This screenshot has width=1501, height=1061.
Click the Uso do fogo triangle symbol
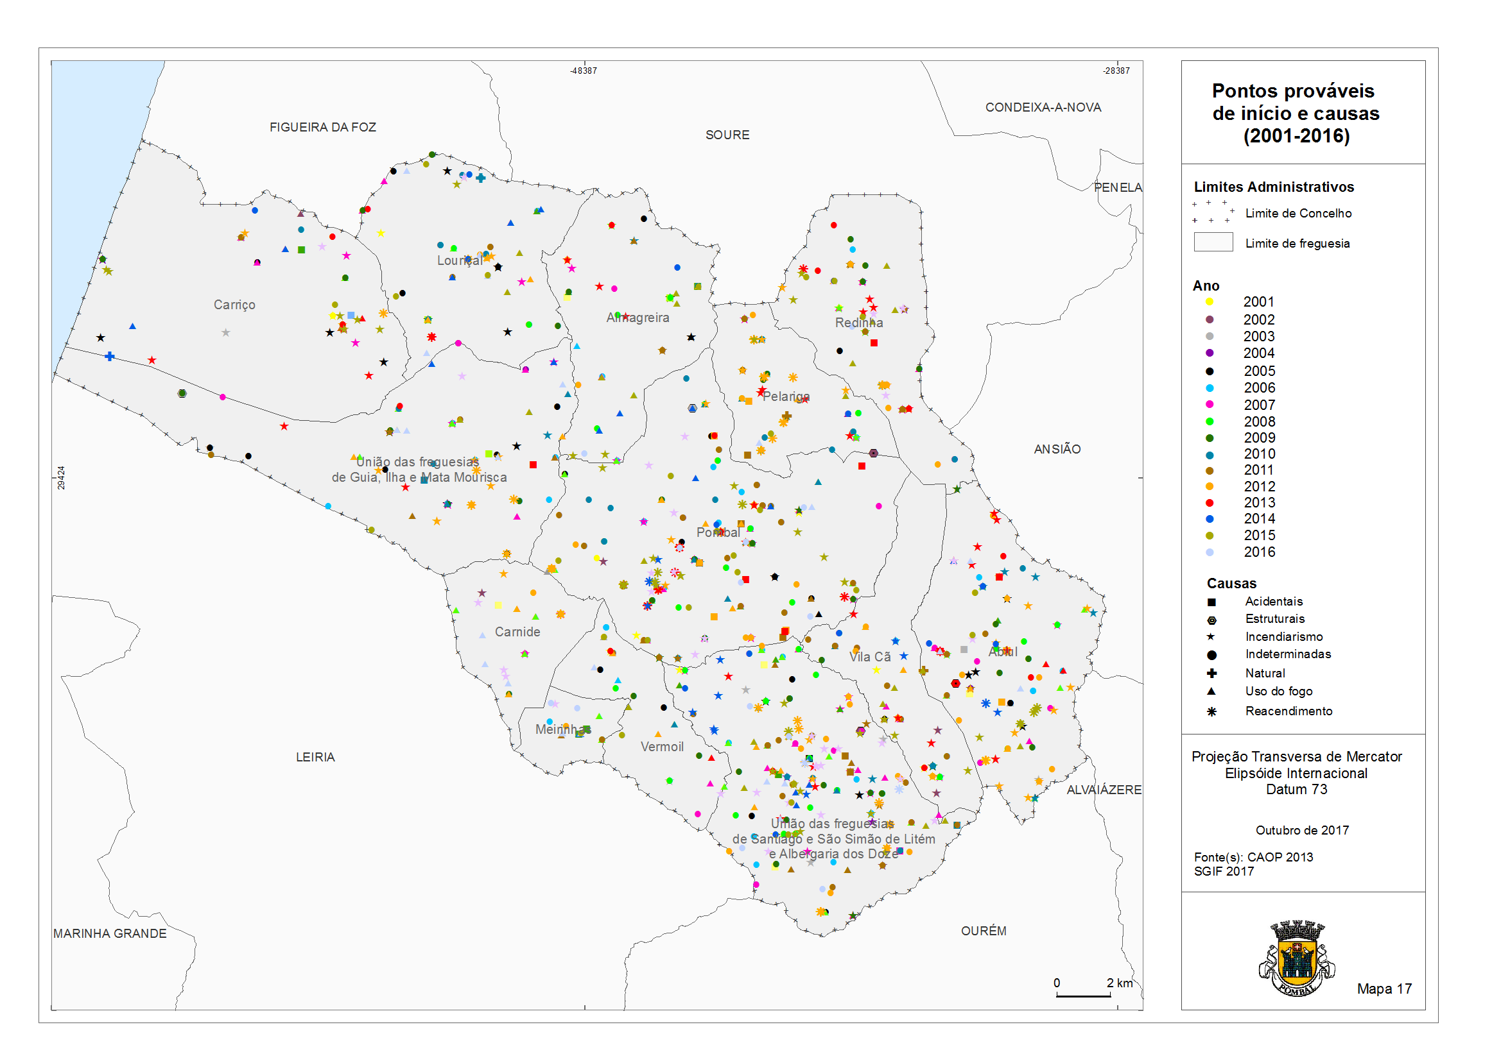coord(1211,692)
